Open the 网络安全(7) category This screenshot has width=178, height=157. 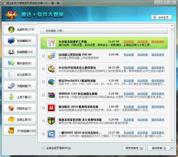coord(20,108)
